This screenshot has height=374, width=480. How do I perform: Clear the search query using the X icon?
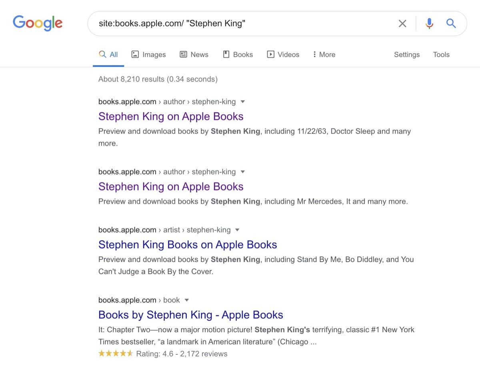[402, 24]
